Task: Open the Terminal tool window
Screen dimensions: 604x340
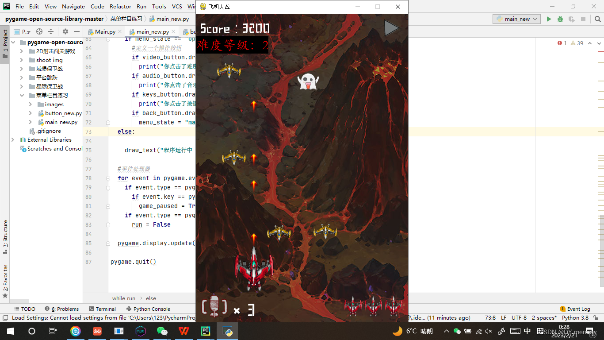Action: click(102, 309)
